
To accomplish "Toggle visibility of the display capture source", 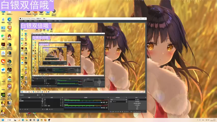I will [60, 106].
